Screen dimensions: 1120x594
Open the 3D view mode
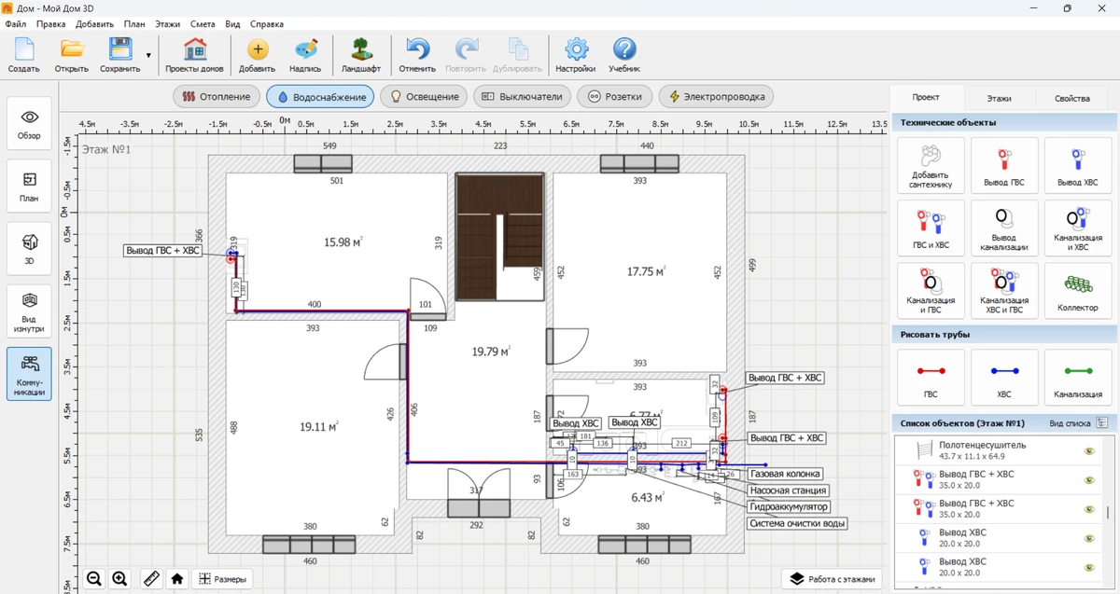pos(30,248)
